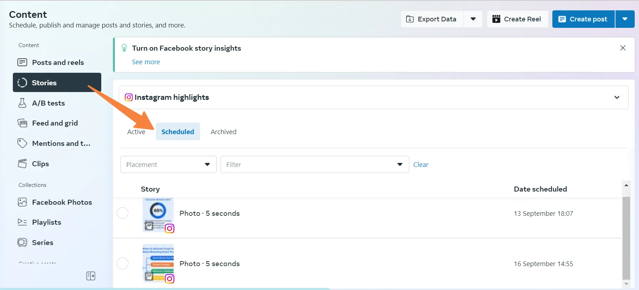
Task: Collapse the sidebar panel icon
Action: (91, 276)
